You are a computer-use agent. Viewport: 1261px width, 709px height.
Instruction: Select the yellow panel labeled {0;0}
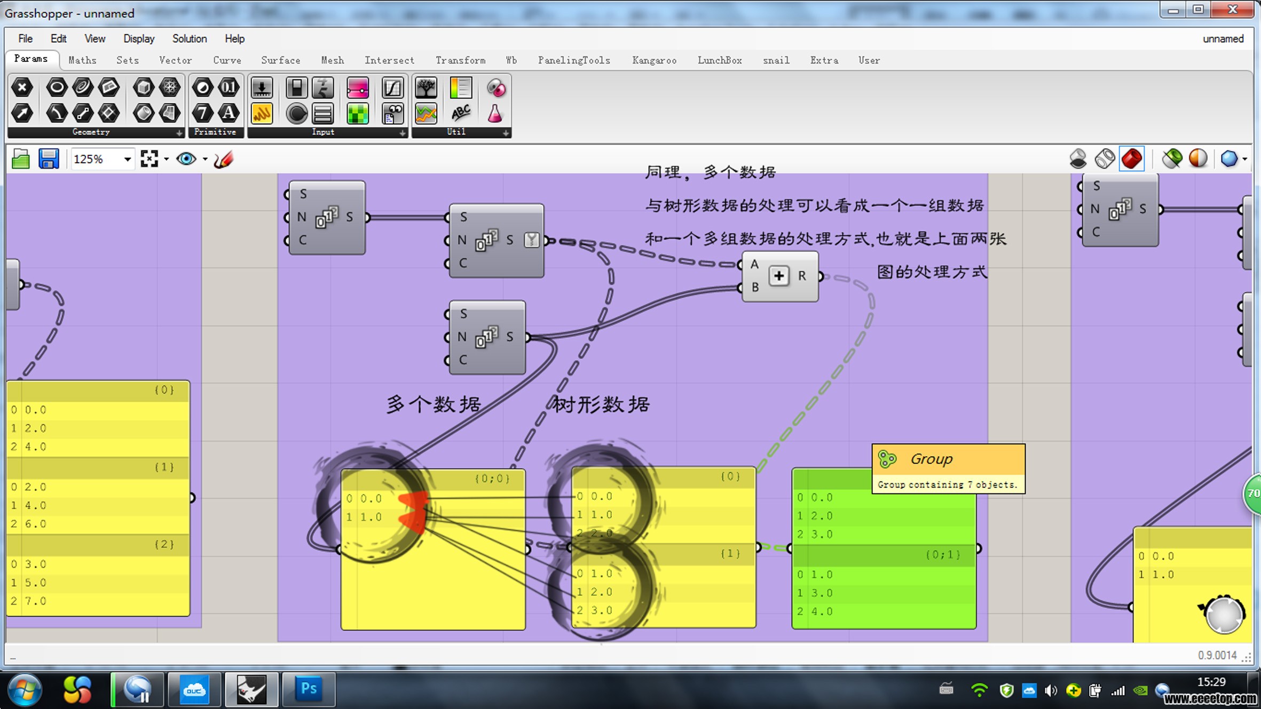433,549
